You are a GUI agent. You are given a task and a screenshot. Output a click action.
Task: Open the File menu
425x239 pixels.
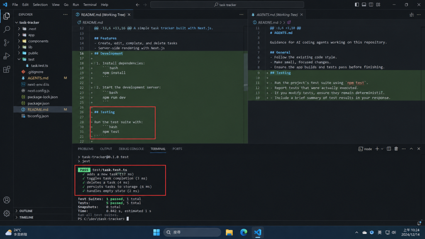(15, 5)
